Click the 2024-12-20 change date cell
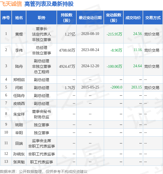Screen dimensions: 163x174 click(x=90, y=66)
